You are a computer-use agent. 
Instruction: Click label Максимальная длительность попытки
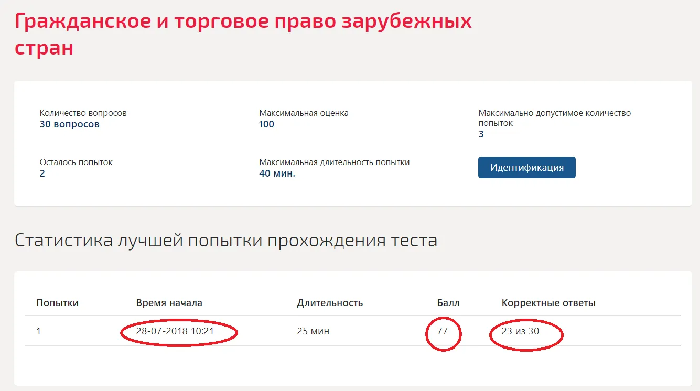click(334, 162)
